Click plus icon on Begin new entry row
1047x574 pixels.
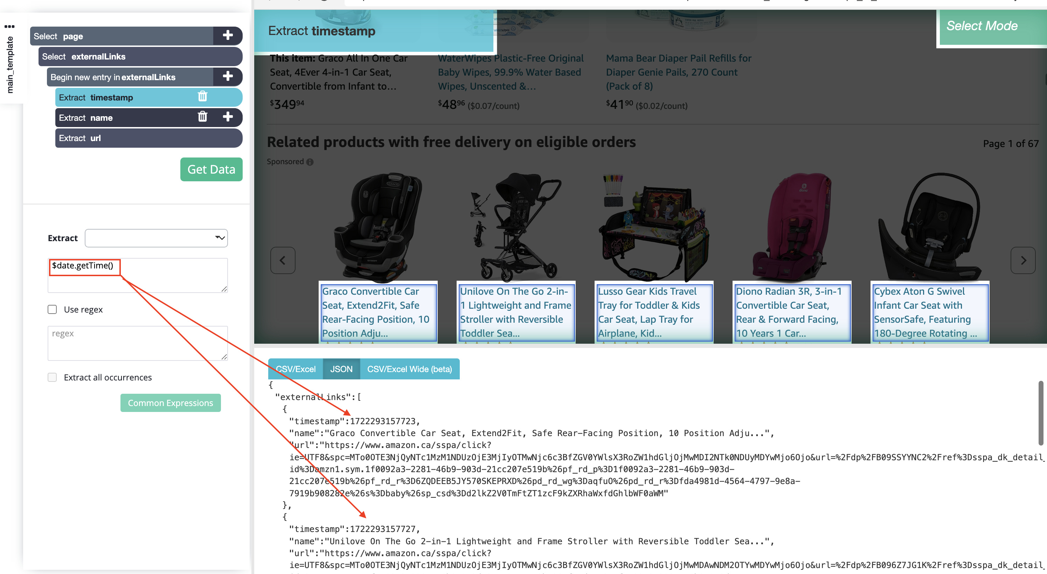click(228, 76)
